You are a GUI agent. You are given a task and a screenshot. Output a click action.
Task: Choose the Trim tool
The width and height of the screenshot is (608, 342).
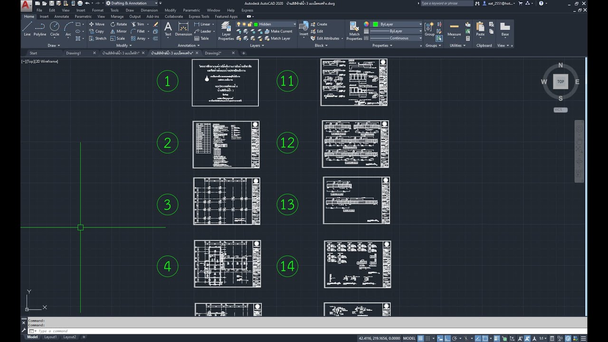138,24
